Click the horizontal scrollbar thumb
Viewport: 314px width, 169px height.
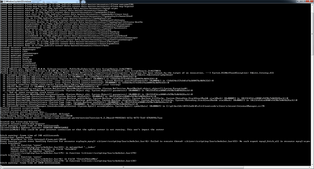click(x=123, y=167)
